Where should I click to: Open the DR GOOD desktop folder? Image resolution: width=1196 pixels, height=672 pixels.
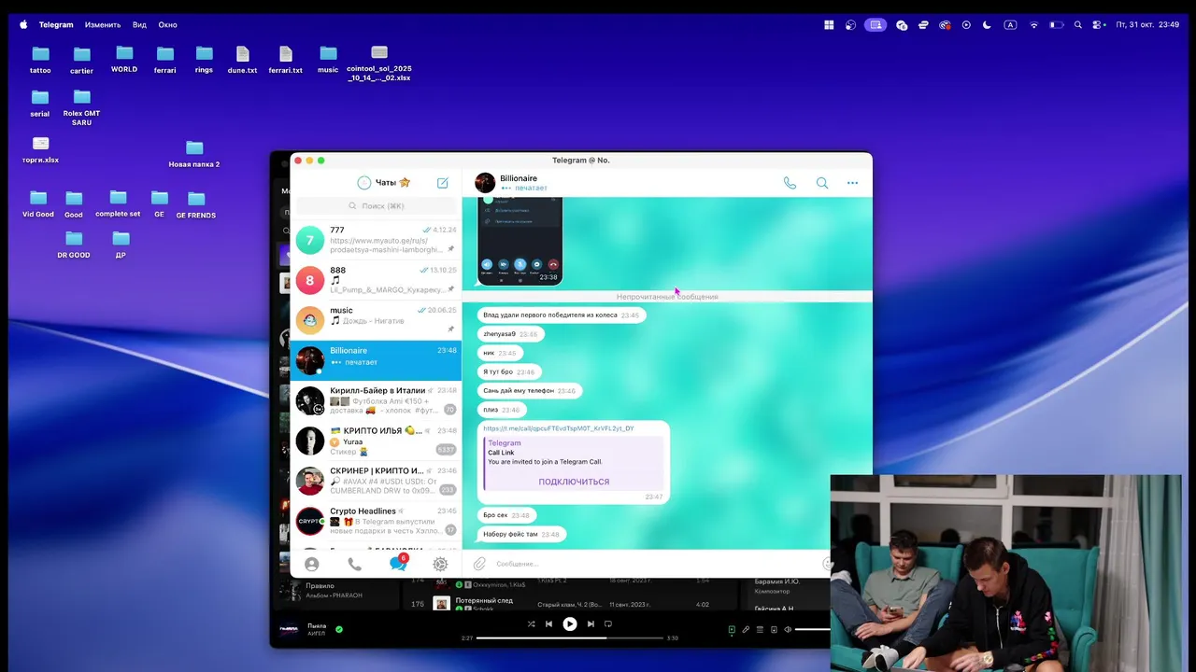[74, 245]
